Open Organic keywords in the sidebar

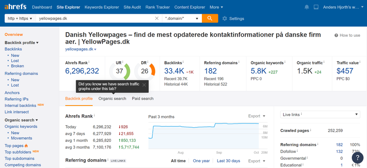point(21,127)
